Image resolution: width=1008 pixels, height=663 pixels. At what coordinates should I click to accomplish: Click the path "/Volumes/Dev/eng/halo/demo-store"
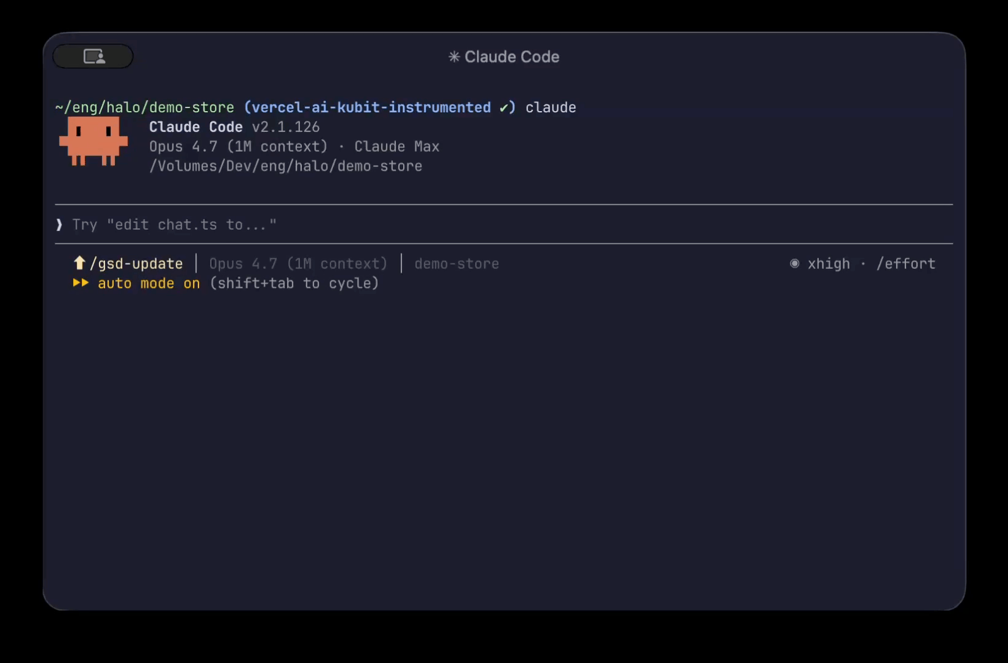(286, 166)
